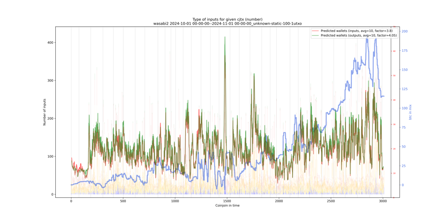Click the blue right-axis tick label 150

(x=405, y=70)
